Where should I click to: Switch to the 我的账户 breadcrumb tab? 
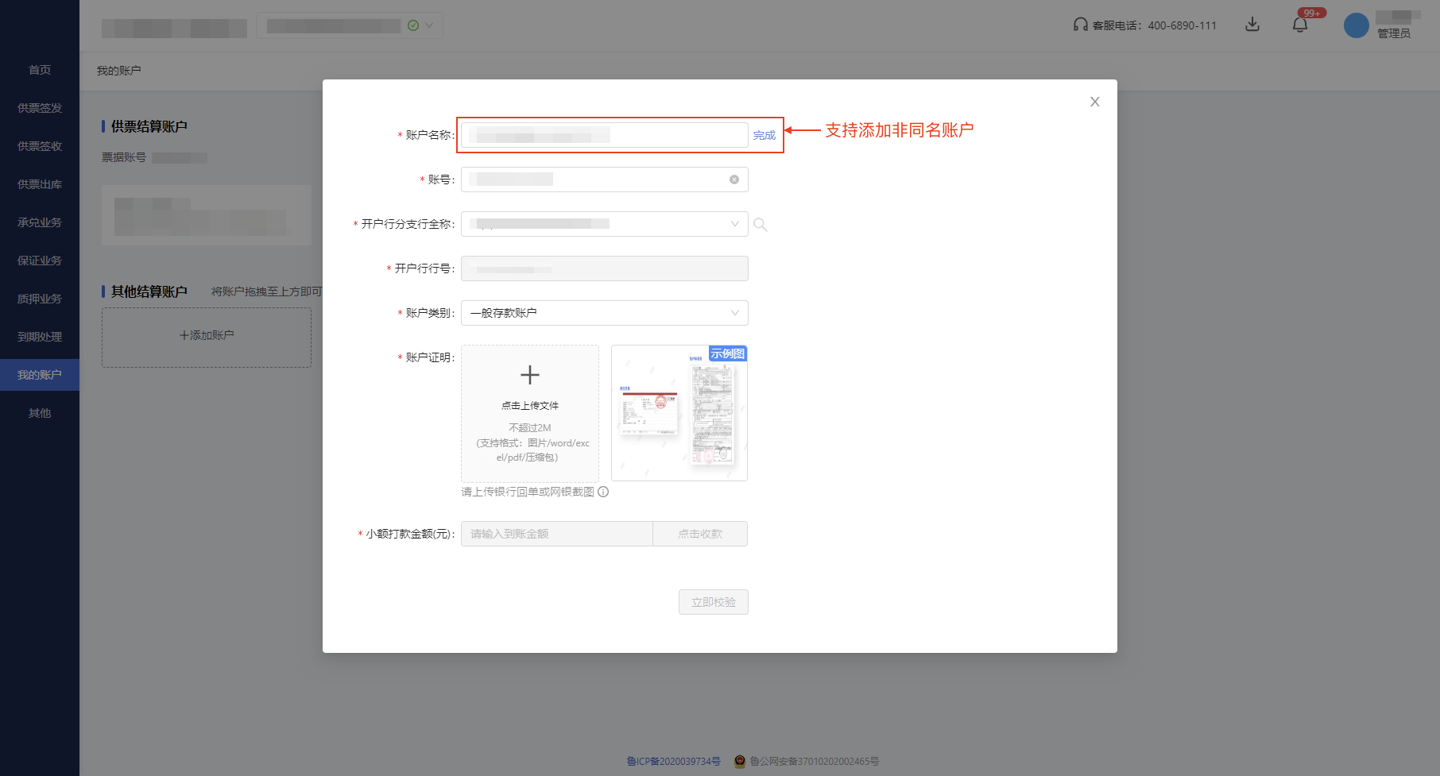click(118, 70)
